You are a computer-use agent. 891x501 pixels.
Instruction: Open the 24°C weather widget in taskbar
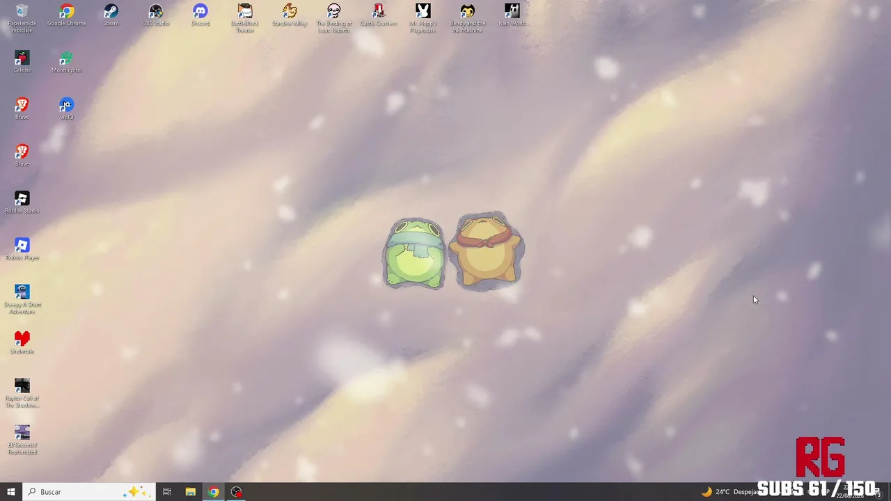tap(731, 492)
